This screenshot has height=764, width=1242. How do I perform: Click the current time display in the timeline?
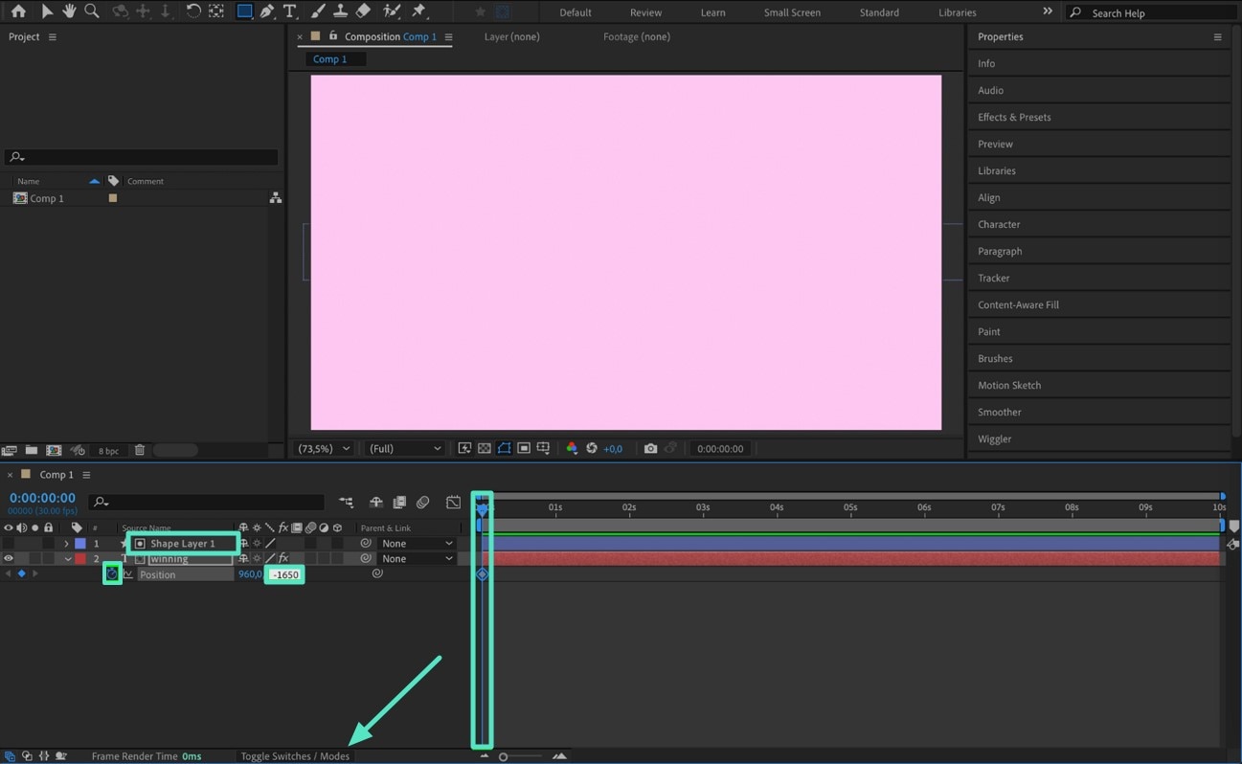click(41, 497)
